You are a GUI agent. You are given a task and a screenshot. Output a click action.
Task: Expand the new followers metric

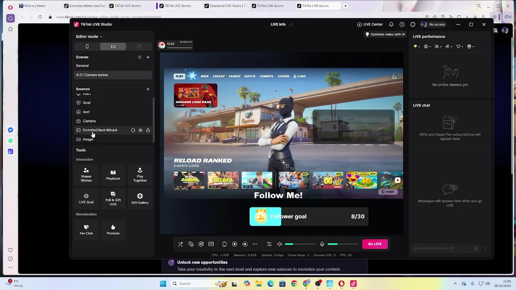(x=449, y=47)
